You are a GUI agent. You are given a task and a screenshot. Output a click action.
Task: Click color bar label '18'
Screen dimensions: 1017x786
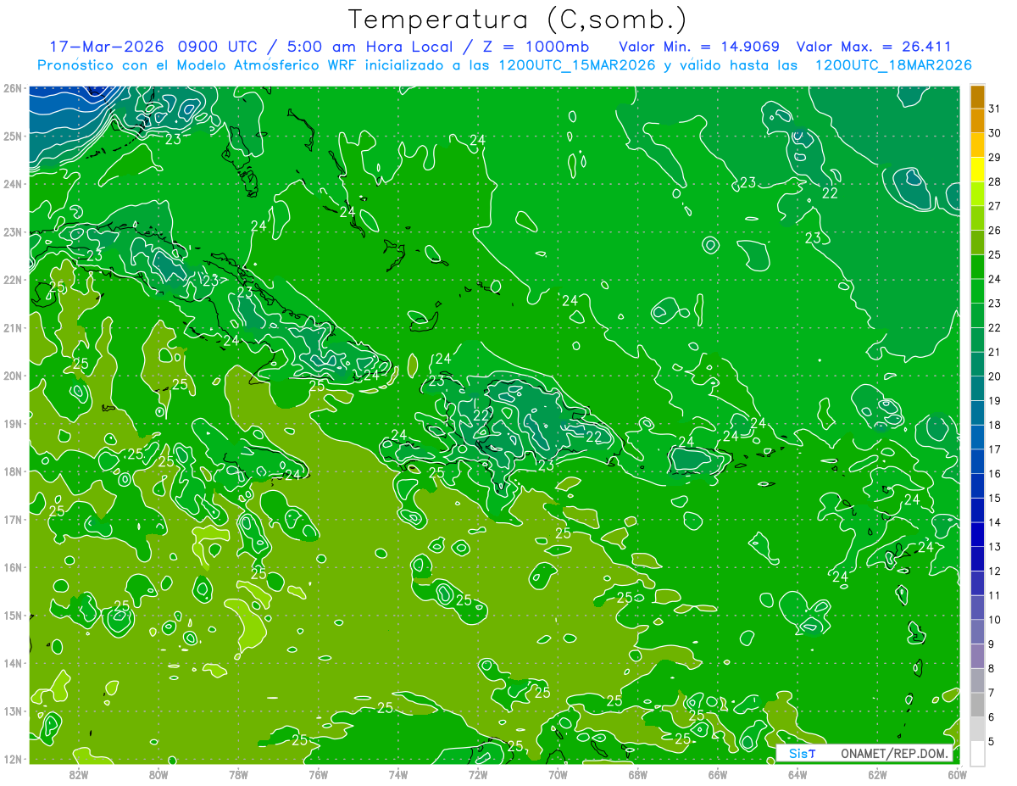(995, 425)
